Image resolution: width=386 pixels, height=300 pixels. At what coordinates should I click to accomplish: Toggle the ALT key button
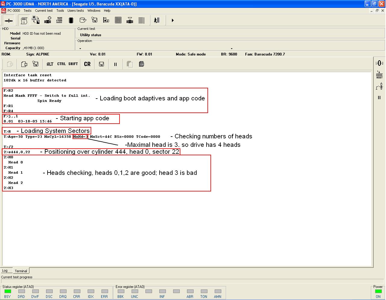click(50, 64)
